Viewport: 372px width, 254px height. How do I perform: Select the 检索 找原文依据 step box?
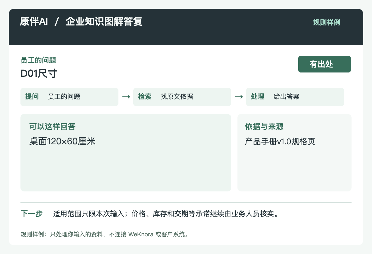[x=182, y=97]
